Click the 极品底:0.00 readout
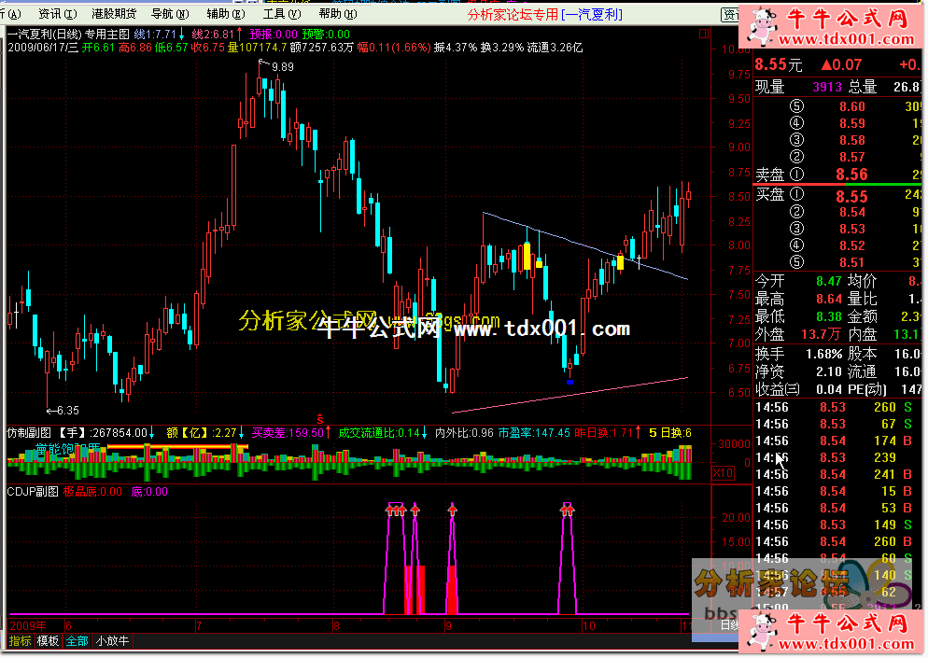928x658 pixels. click(x=92, y=492)
